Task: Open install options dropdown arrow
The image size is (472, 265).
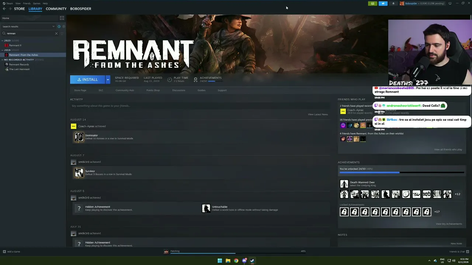Action: (108, 79)
